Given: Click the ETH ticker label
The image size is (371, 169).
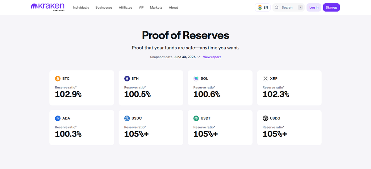Looking at the screenshot, I should [x=135, y=78].
